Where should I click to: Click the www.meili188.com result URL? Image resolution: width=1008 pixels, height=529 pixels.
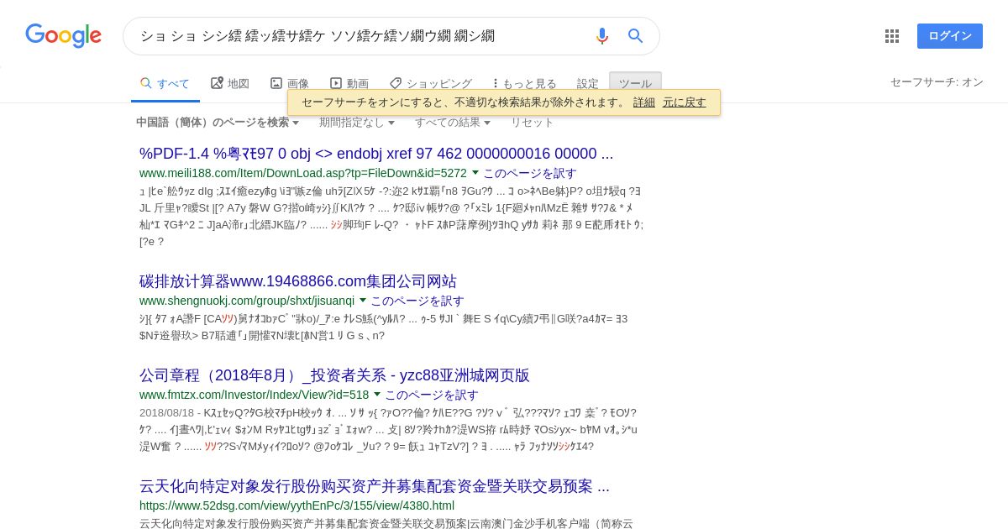click(303, 173)
